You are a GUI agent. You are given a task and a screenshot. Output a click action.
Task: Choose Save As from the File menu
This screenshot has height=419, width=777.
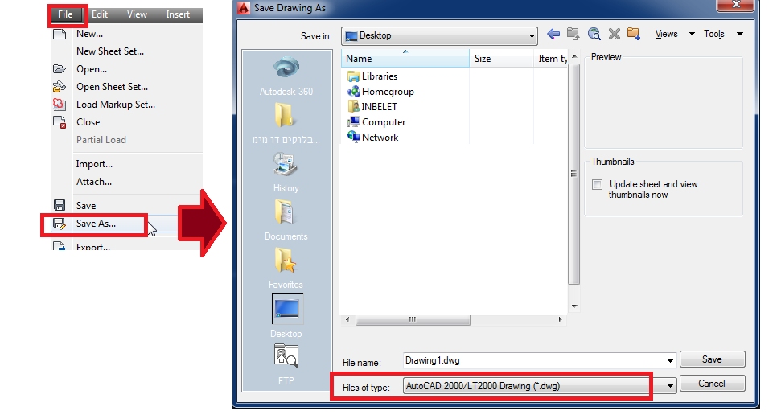point(96,224)
